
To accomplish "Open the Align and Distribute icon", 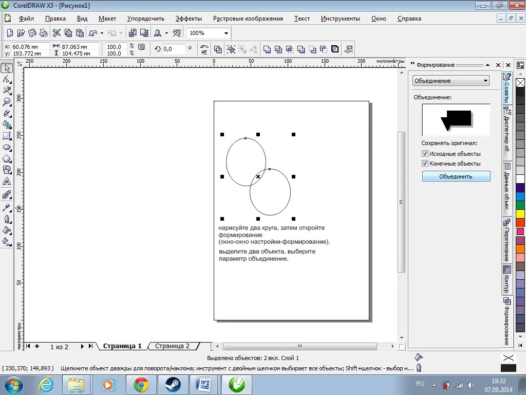I will pos(348,49).
